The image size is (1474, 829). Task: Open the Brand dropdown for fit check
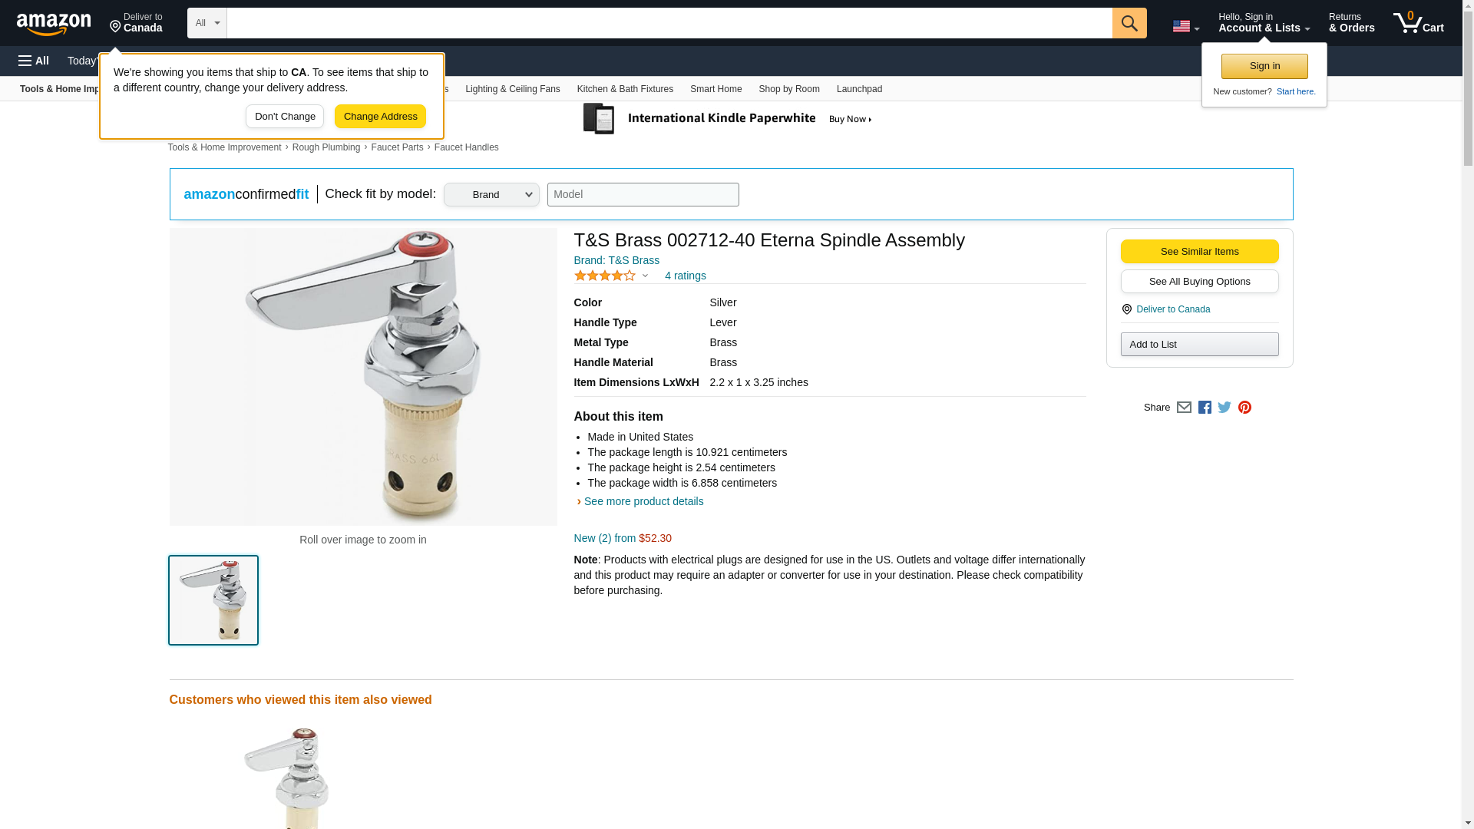[x=491, y=195]
